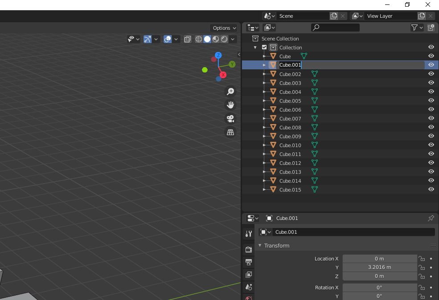Delete the scene X button
439x300 pixels.
(x=343, y=16)
